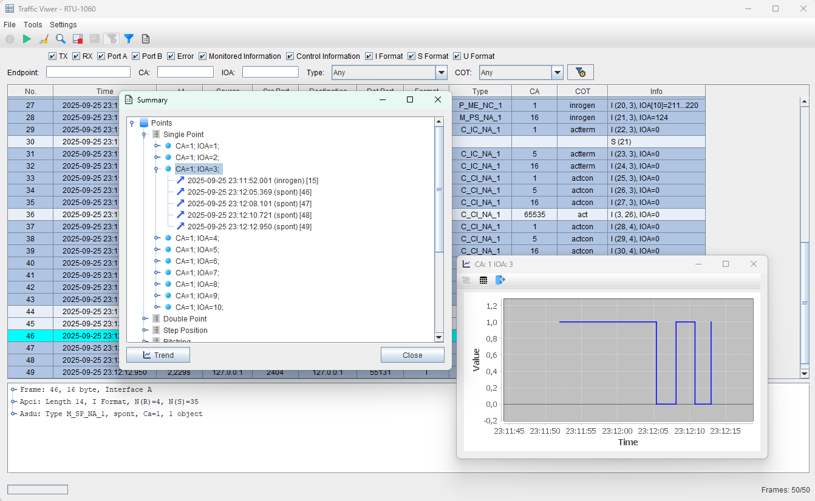Click the Trend button
This screenshot has width=815, height=501.
(x=158, y=355)
